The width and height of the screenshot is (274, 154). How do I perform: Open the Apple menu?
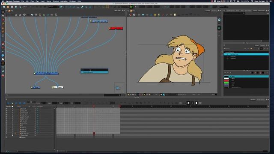click(3, 1)
